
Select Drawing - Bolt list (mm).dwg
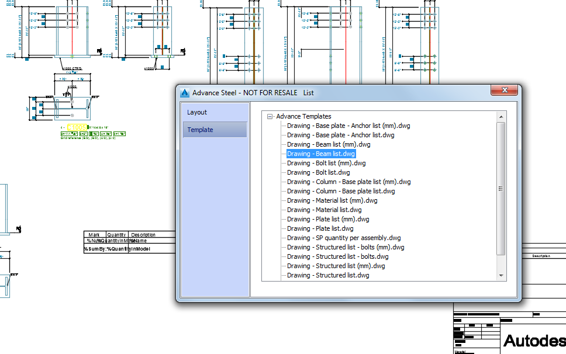[x=326, y=164]
